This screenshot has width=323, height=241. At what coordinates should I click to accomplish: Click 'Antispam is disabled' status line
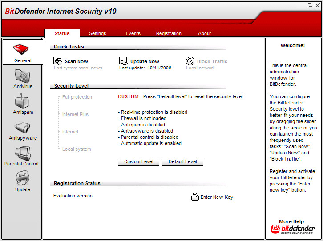click(x=141, y=125)
